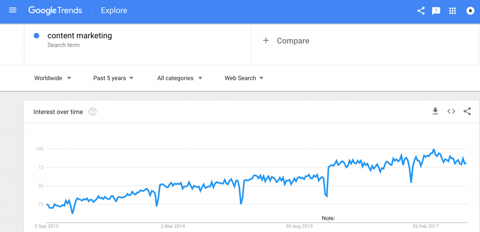
Task: Expand the All categories dropdown
Action: click(180, 78)
